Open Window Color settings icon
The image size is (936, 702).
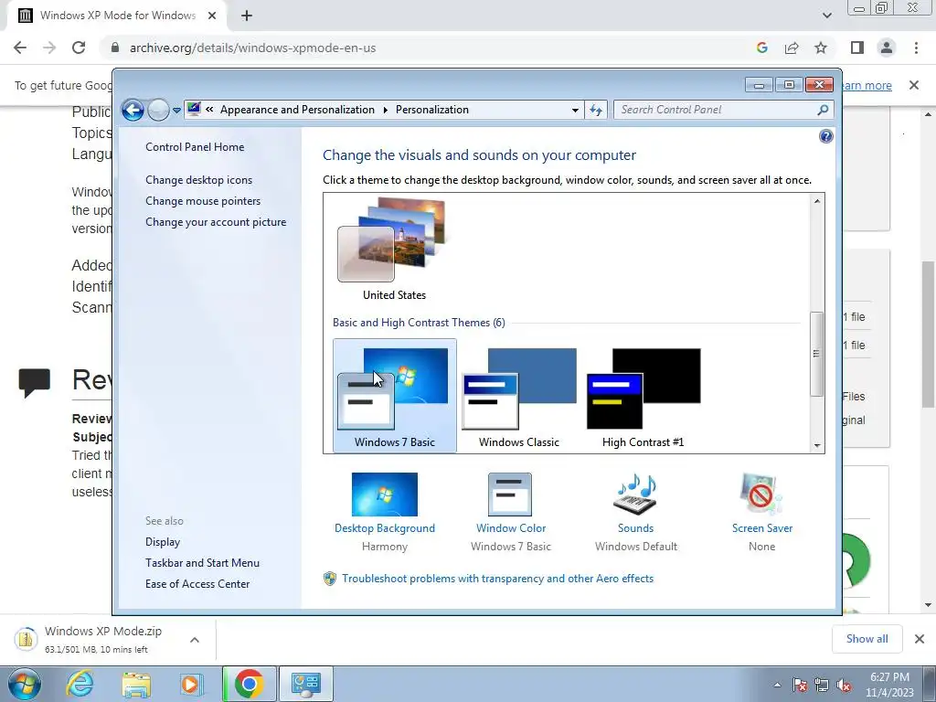coord(510,495)
